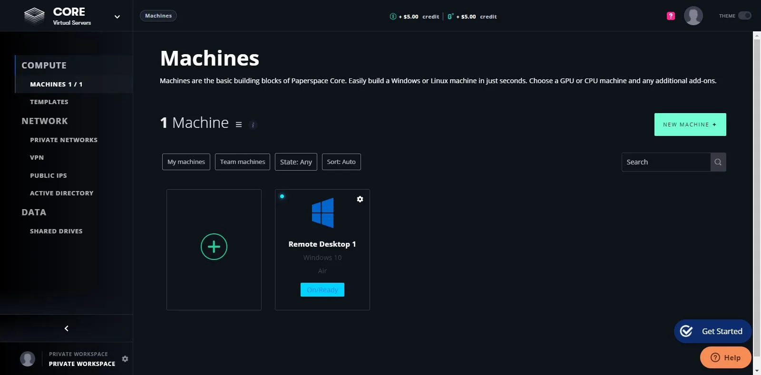Go to PRIVATE NETWORKS
The image size is (761, 375).
(x=64, y=140)
